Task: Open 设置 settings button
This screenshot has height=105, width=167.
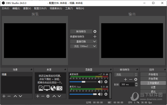Action: pyautogui.click(x=153, y=87)
